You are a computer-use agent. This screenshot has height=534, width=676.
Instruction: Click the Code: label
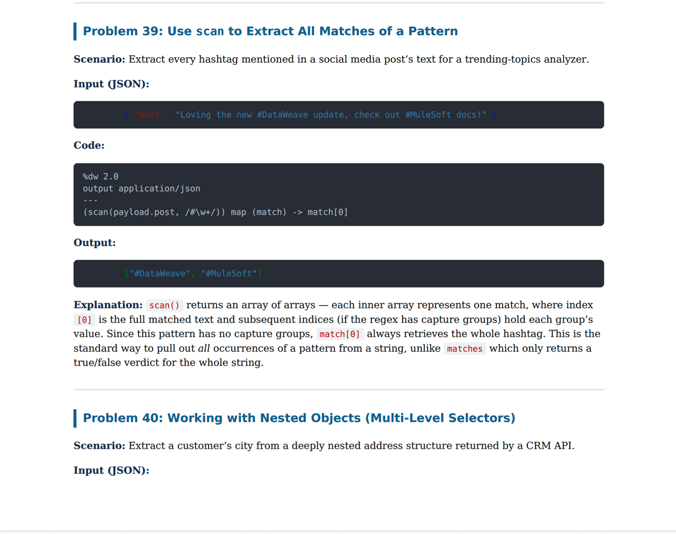(89, 146)
